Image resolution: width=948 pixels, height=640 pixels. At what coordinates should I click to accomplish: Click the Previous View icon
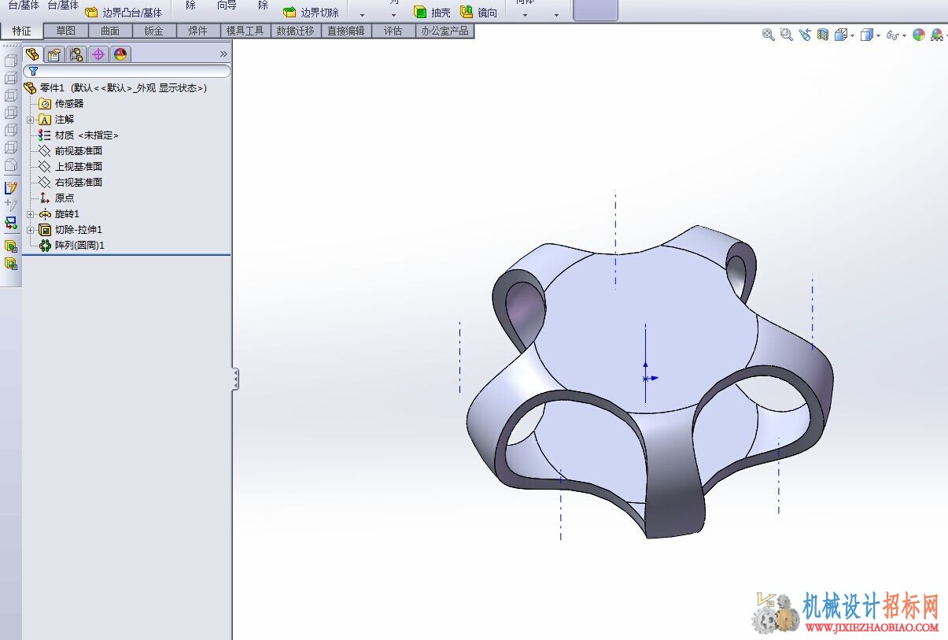804,35
